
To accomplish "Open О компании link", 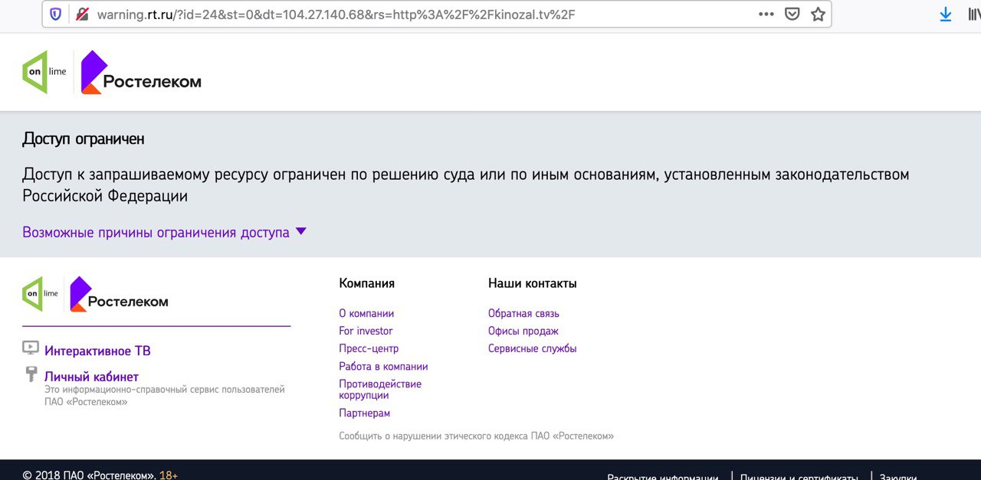I will 366,313.
